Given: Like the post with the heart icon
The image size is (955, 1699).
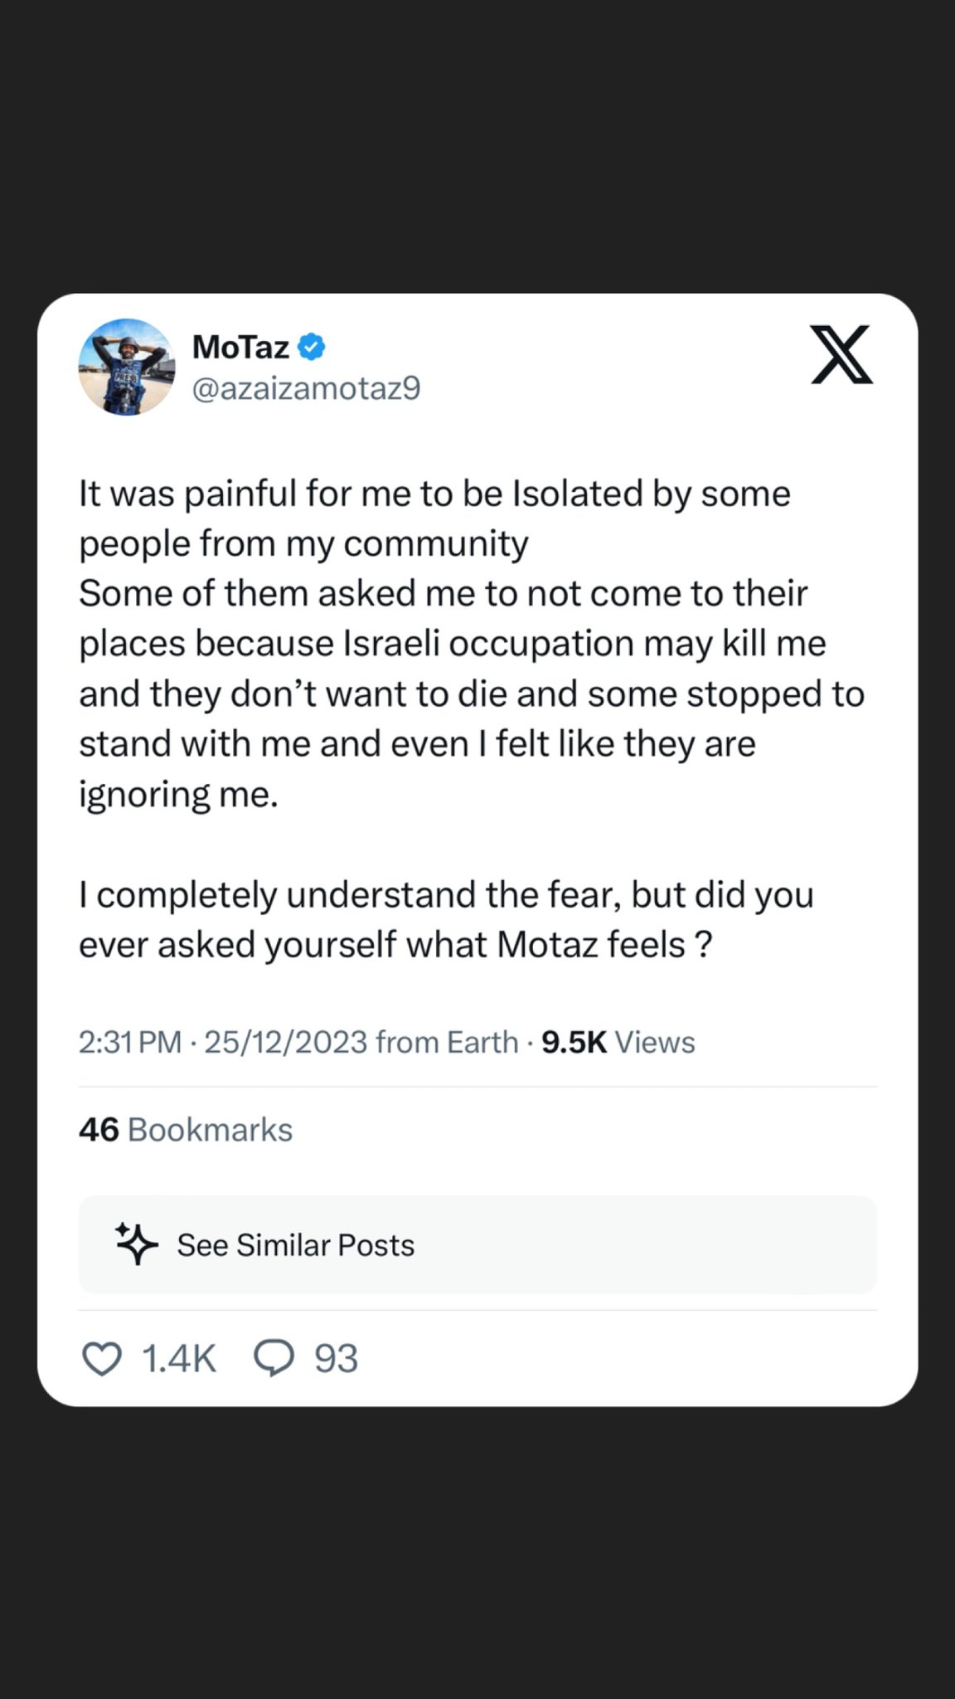Looking at the screenshot, I should 102,1359.
